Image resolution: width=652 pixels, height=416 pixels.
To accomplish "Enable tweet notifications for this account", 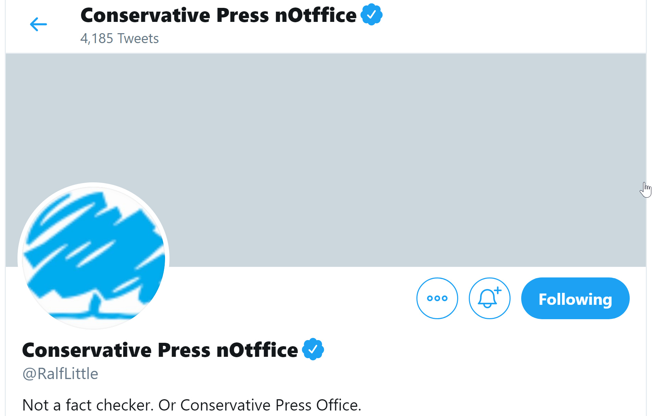I will point(489,298).
